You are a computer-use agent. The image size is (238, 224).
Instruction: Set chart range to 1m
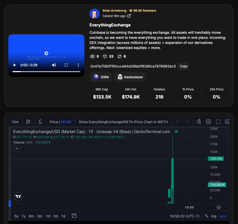pos(48,216)
